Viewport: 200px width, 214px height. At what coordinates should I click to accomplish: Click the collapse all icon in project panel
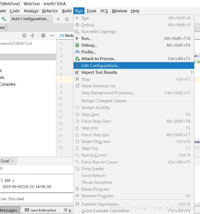click(32, 36)
